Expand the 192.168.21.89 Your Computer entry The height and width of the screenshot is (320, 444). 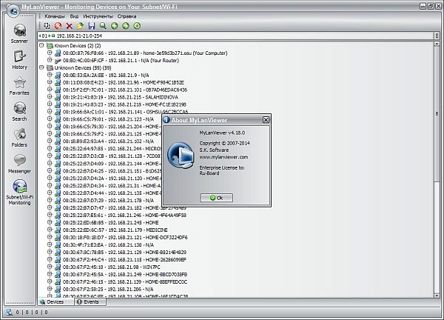point(50,53)
